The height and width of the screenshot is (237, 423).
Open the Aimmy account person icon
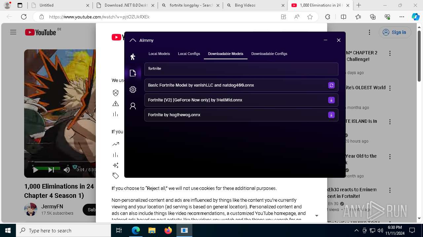(133, 106)
